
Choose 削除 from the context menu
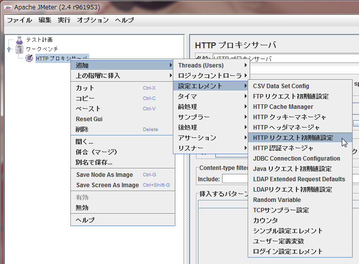coord(123,130)
